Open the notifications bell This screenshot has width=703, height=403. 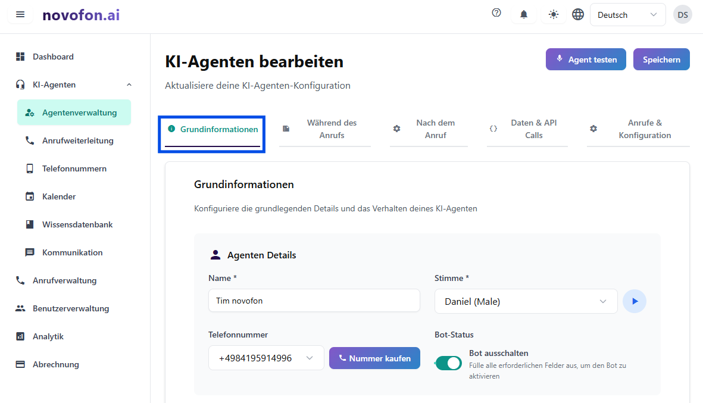click(524, 15)
